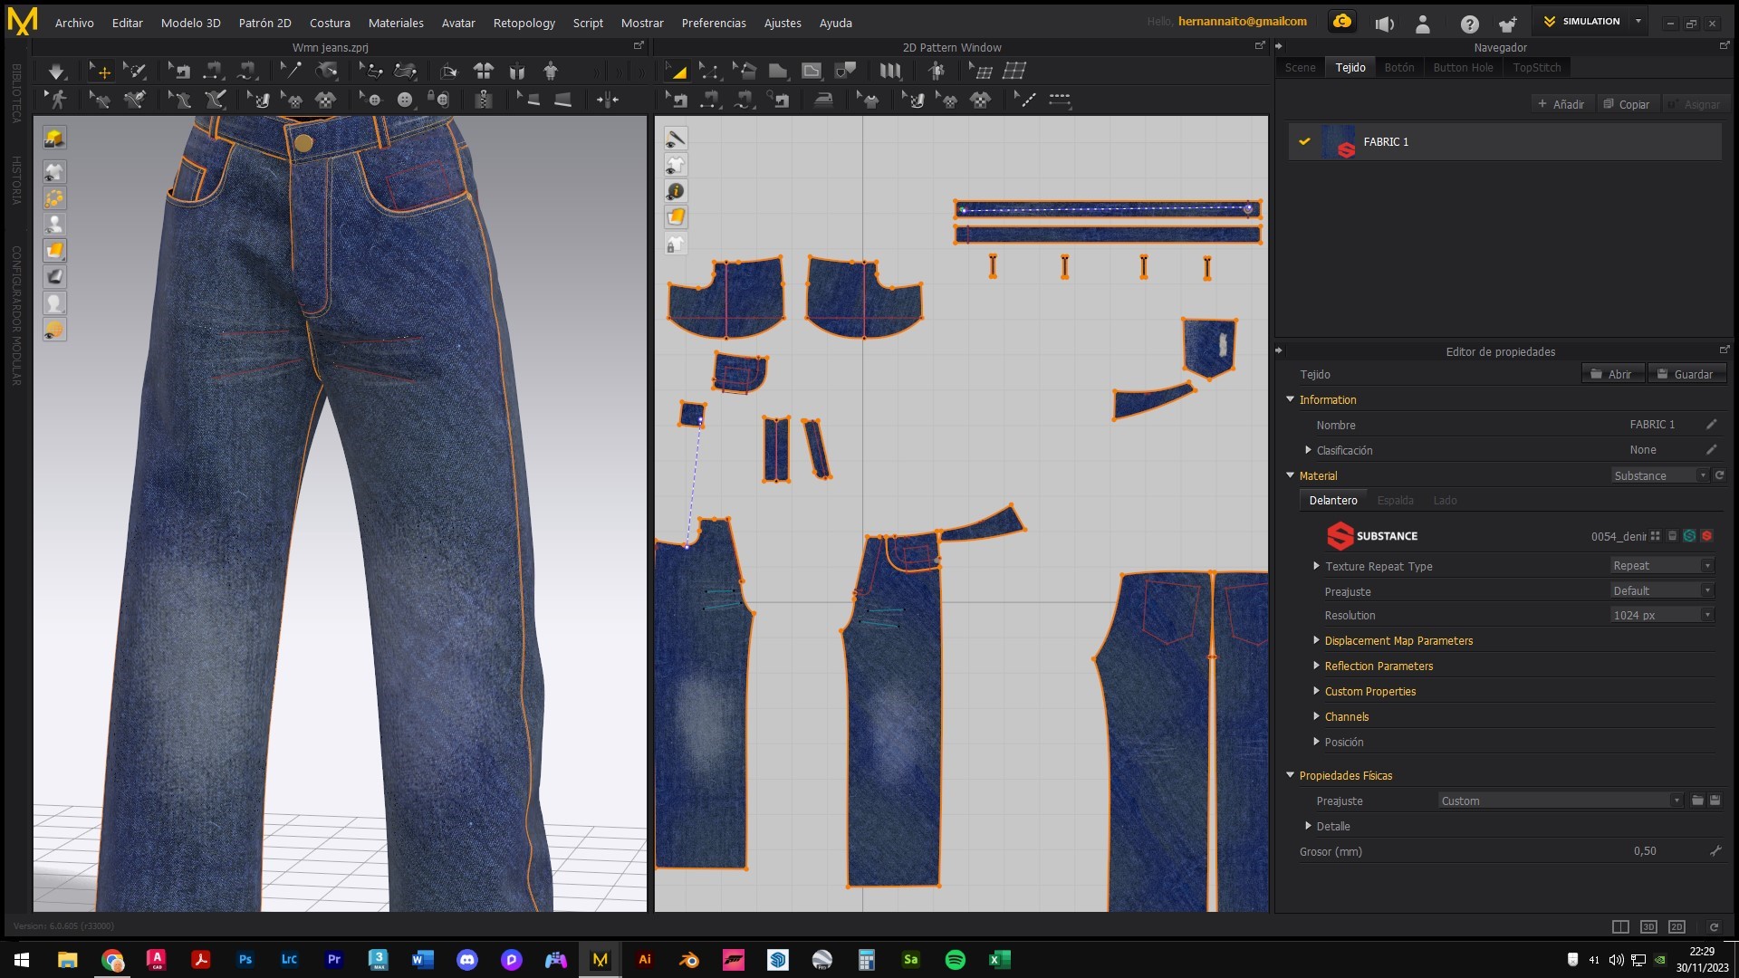
Task: Click the walking avatar animation icon
Action: [x=58, y=100]
